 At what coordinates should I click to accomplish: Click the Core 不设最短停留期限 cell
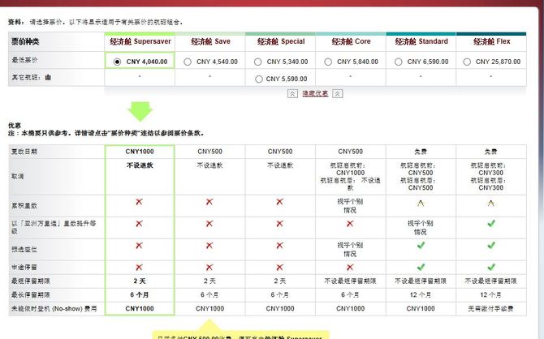click(351, 281)
